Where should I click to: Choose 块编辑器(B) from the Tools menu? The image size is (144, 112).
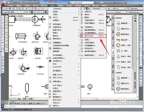coord(65,43)
